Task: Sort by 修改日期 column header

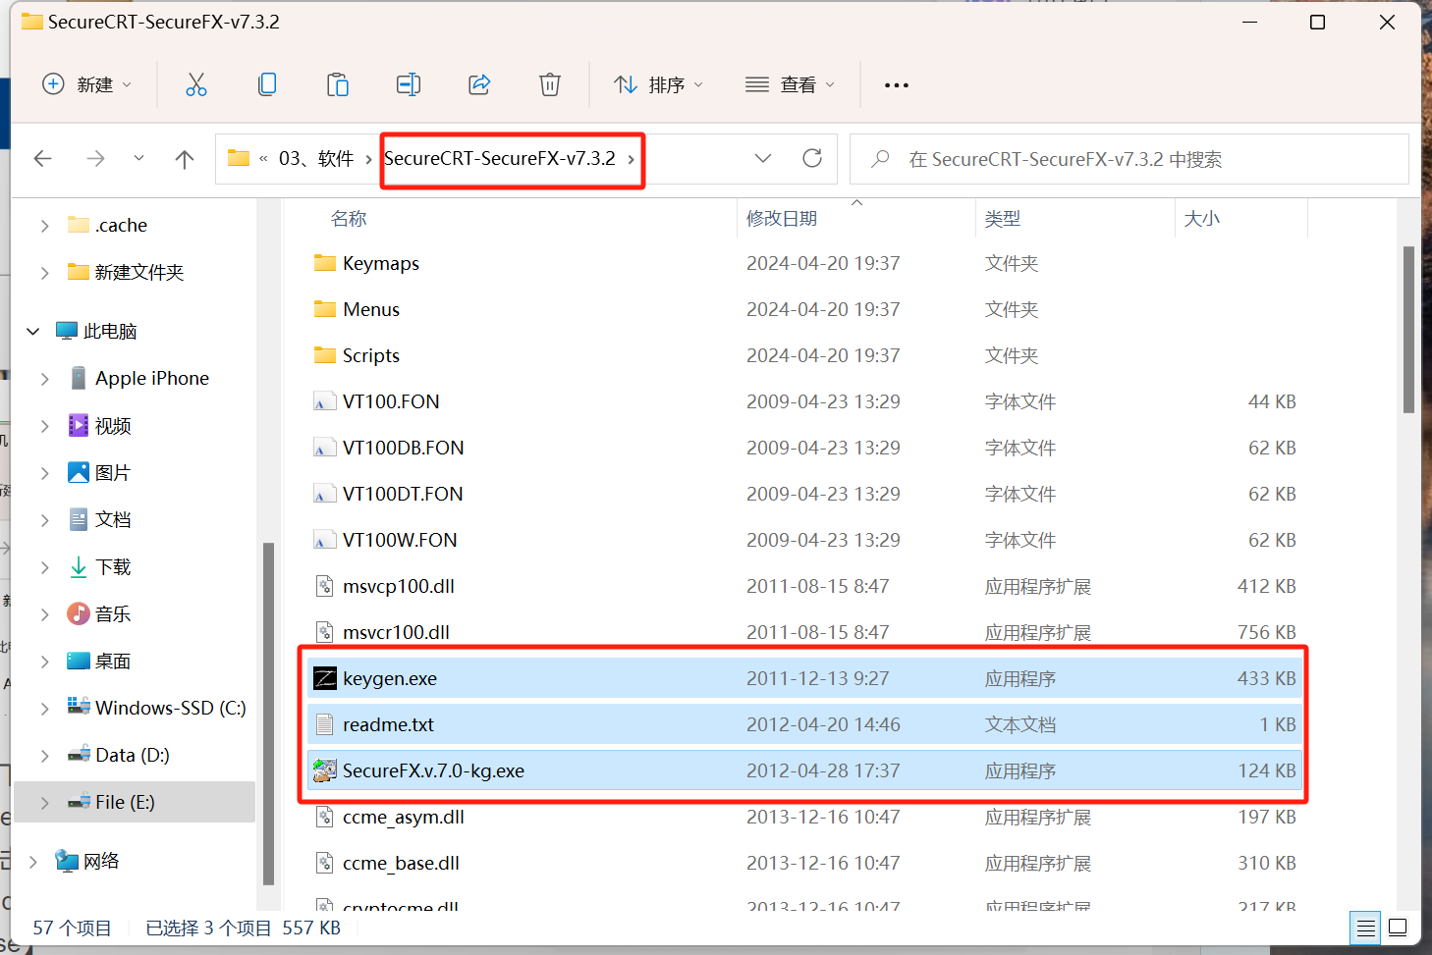Action: pyautogui.click(x=782, y=218)
